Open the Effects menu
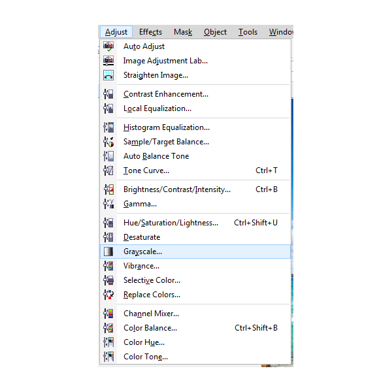Viewport: 392px width, 392px height. (150, 32)
